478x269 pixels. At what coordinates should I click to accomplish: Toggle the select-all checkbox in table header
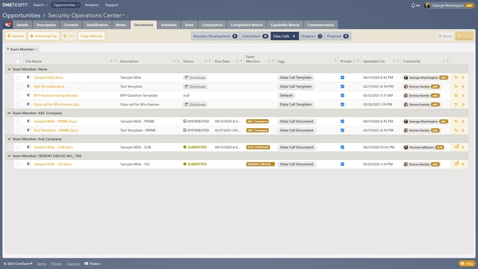coord(18,62)
